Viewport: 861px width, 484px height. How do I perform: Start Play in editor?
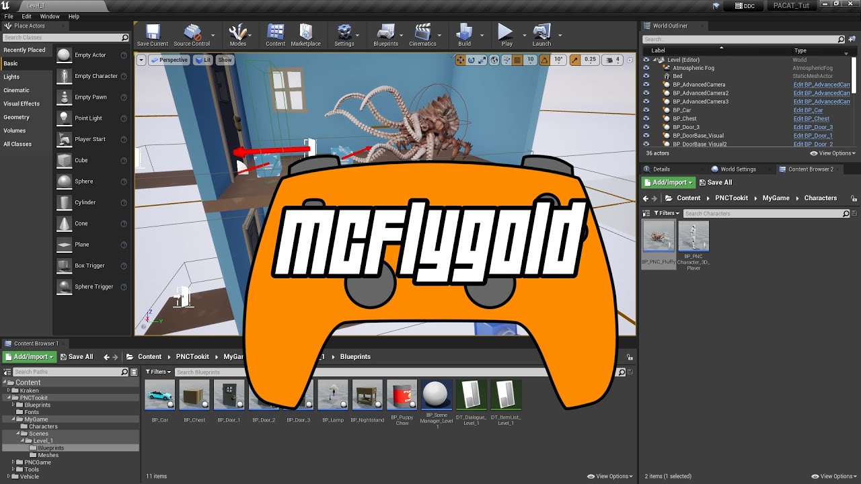(x=506, y=35)
